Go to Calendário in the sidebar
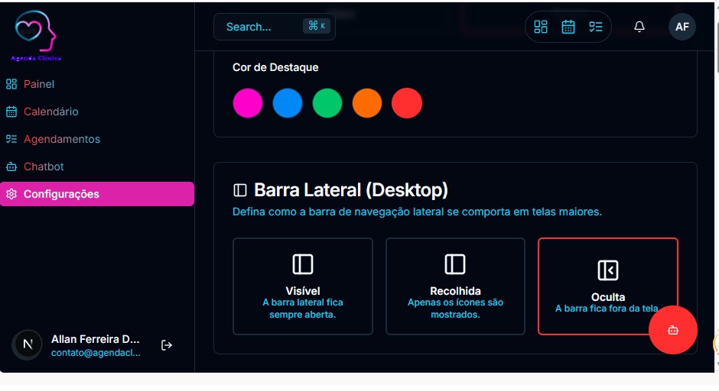The image size is (719, 391). [50, 111]
